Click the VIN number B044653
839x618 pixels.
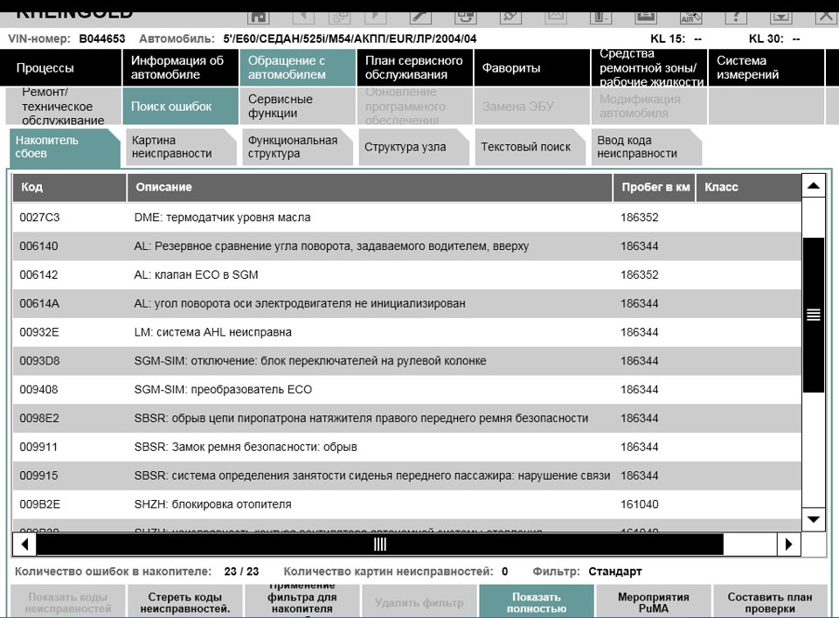(102, 39)
